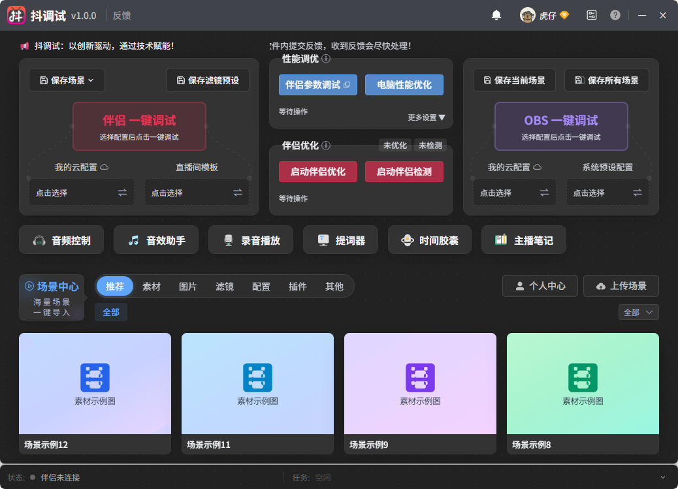
Task: Click 保存滤镜预设 button
Action: point(208,80)
